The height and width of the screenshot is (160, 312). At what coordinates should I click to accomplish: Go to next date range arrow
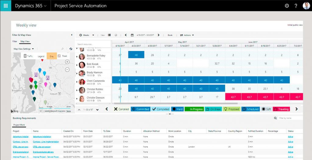coord(158,35)
